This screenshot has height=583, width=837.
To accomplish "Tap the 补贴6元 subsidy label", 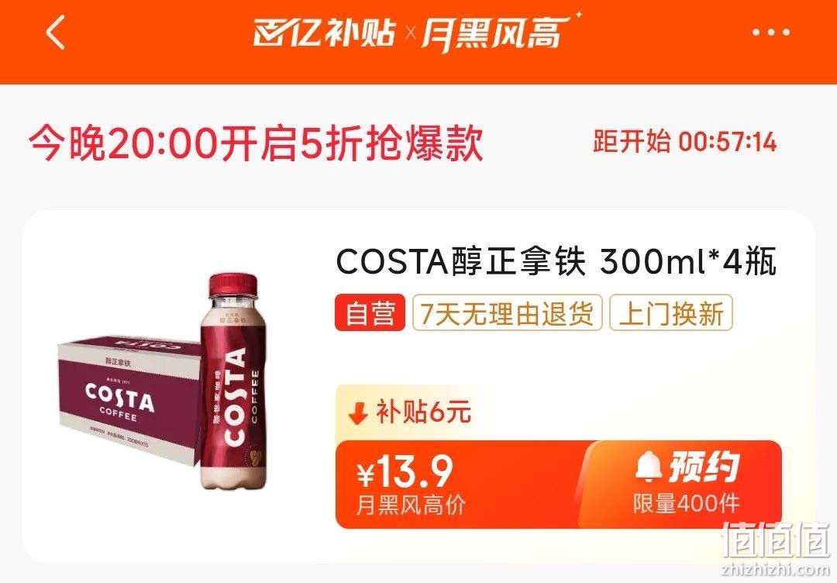I will tap(423, 412).
